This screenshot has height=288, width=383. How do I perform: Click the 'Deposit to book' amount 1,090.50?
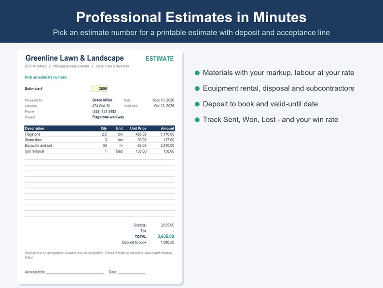tap(167, 242)
